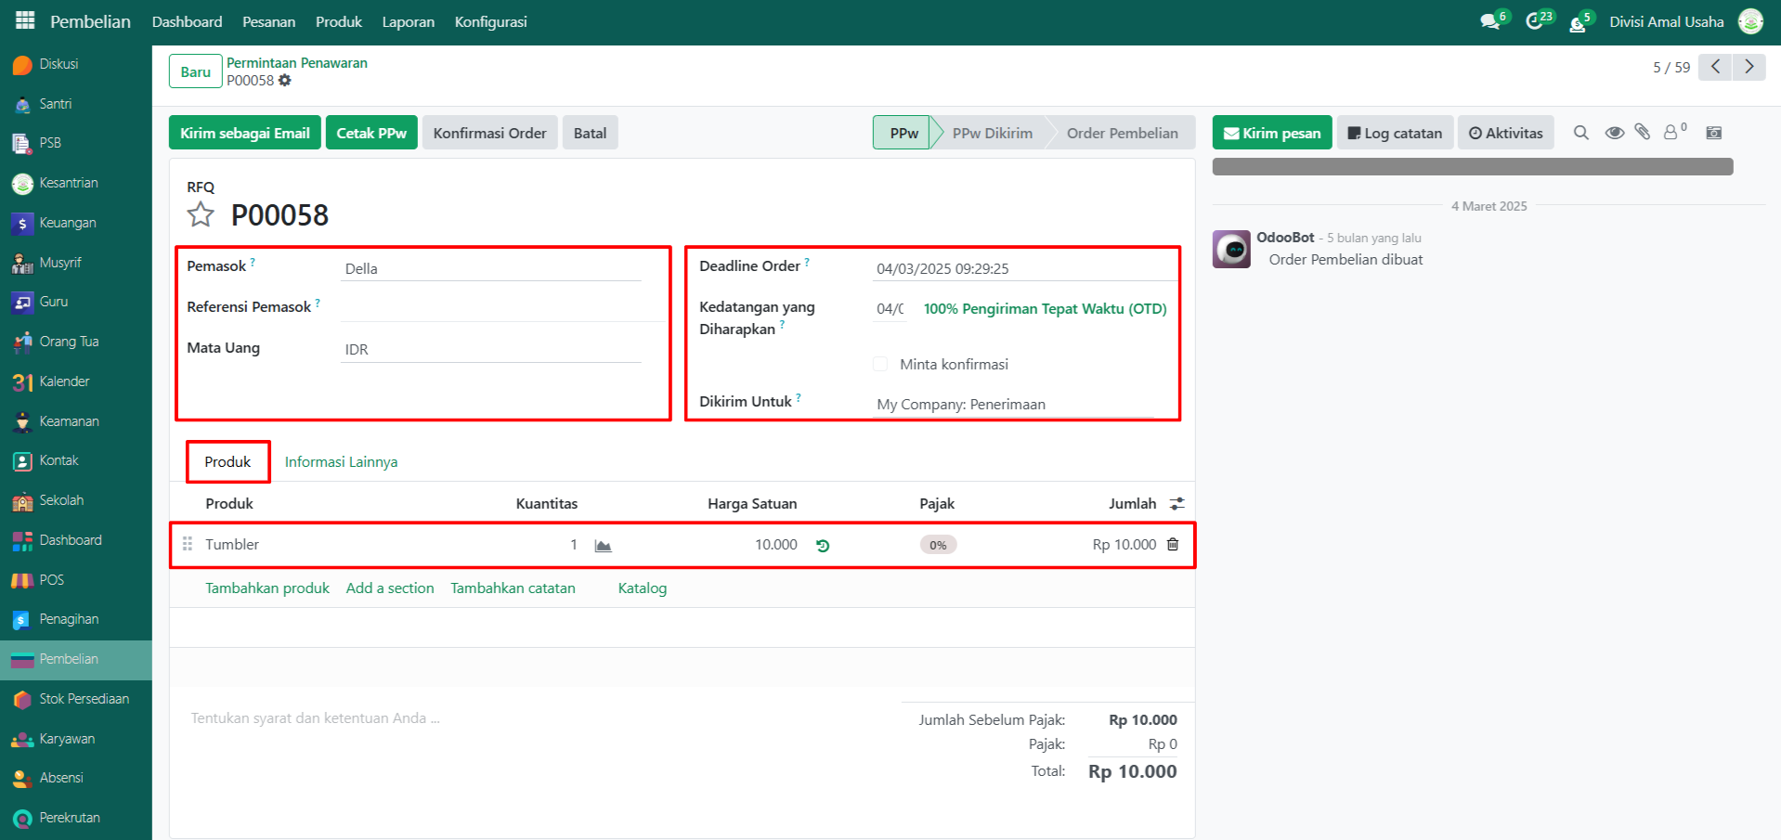This screenshot has height=840, width=1781.
Task: Open the Laporan menu
Action: 408,21
